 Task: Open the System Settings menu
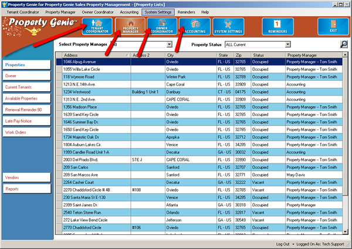point(158,12)
